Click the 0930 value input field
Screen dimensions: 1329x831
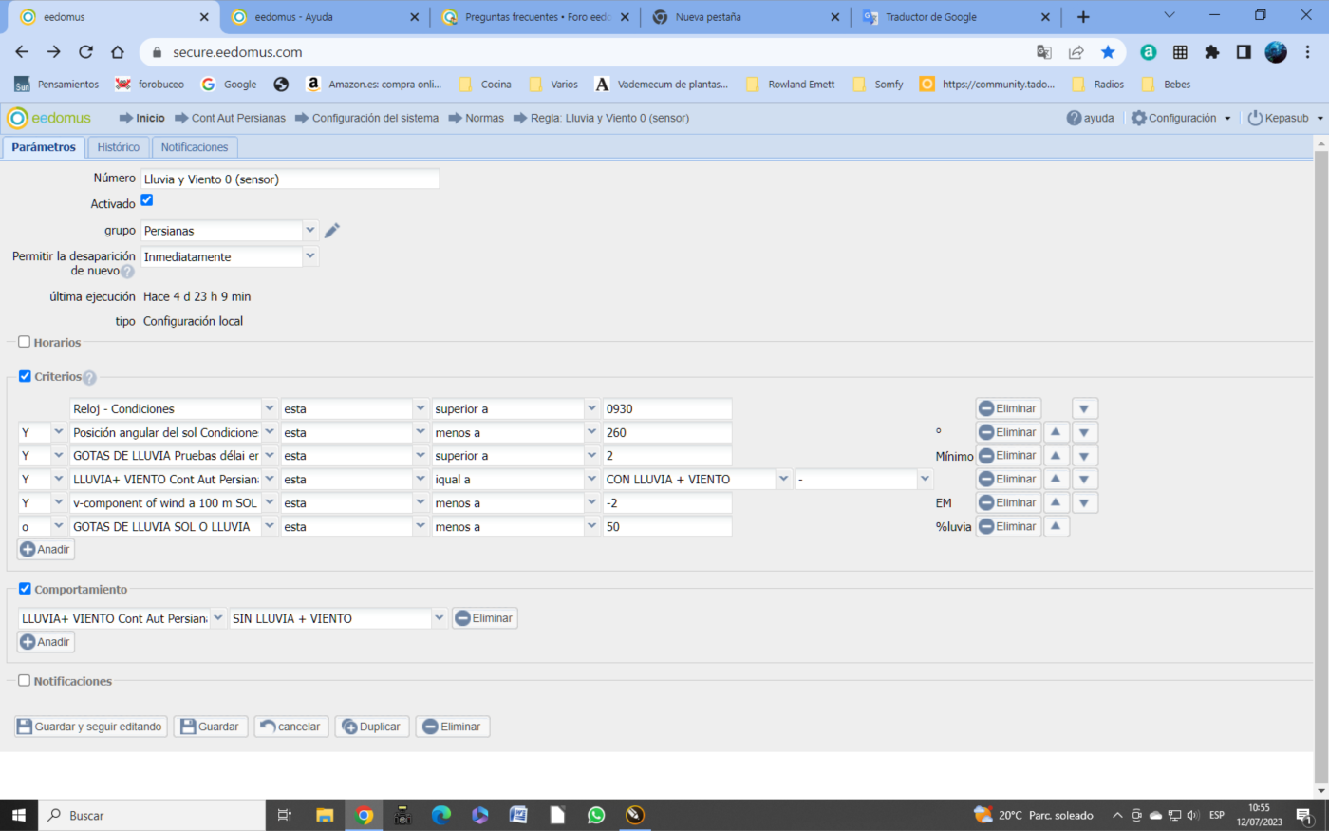pos(667,409)
